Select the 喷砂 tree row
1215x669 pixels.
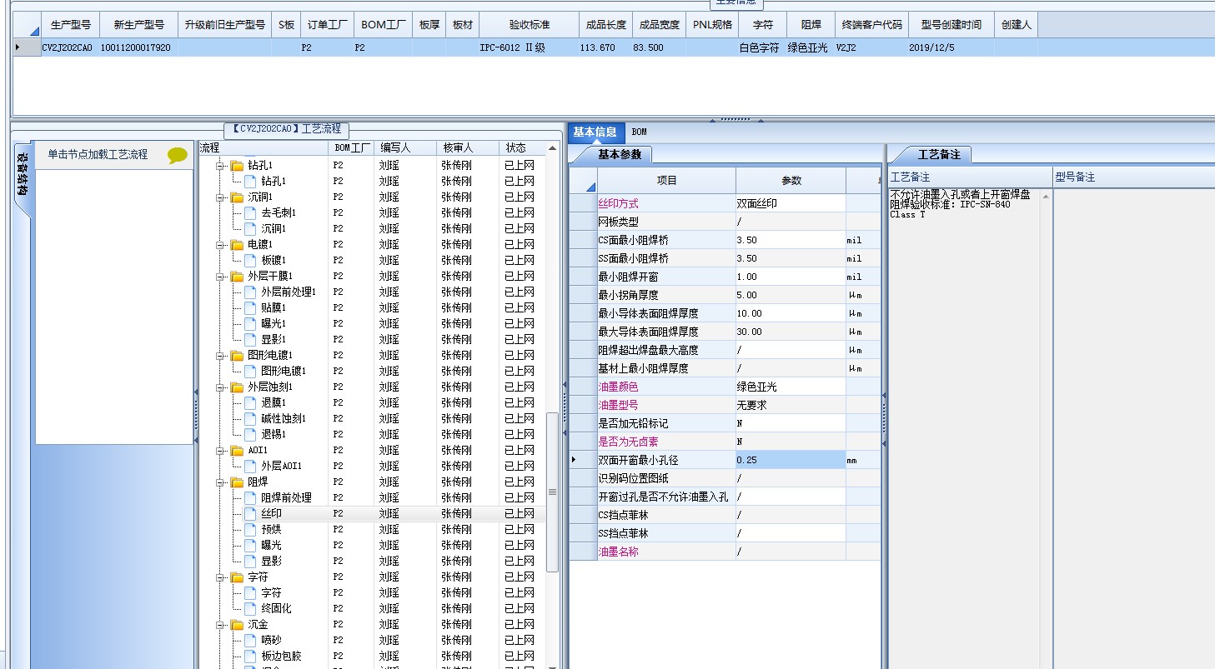(373, 641)
